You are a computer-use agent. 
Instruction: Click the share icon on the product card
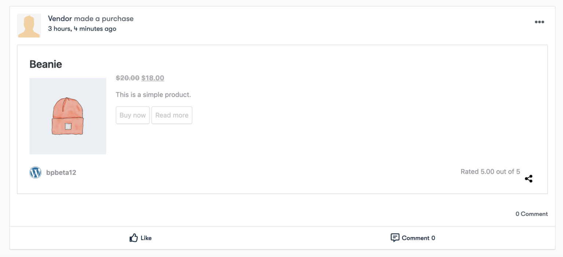pos(529,179)
